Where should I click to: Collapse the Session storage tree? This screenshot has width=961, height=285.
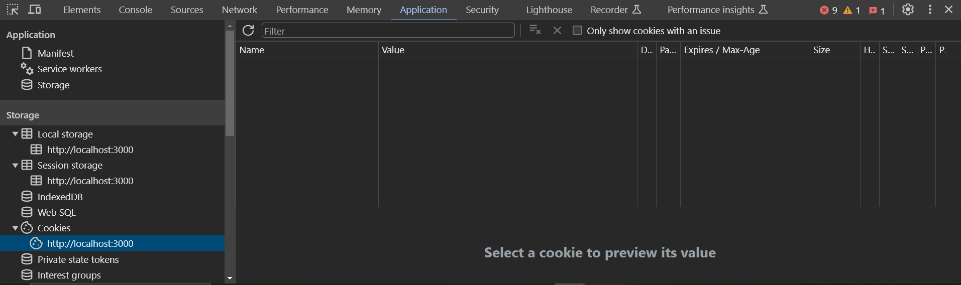(x=15, y=165)
